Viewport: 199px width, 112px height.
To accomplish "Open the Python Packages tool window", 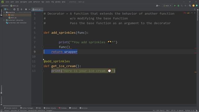I will 27,108.
